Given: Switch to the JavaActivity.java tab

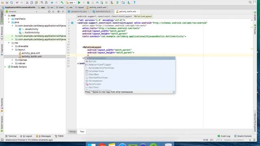Looking at the screenshot, I should click(x=78, y=12).
